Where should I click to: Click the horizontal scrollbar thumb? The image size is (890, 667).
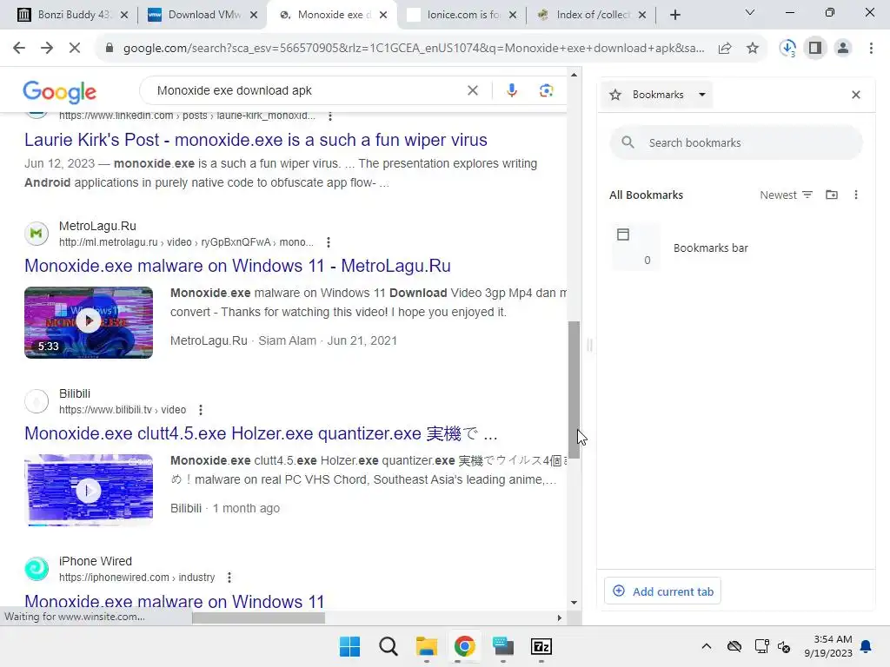pos(258,617)
